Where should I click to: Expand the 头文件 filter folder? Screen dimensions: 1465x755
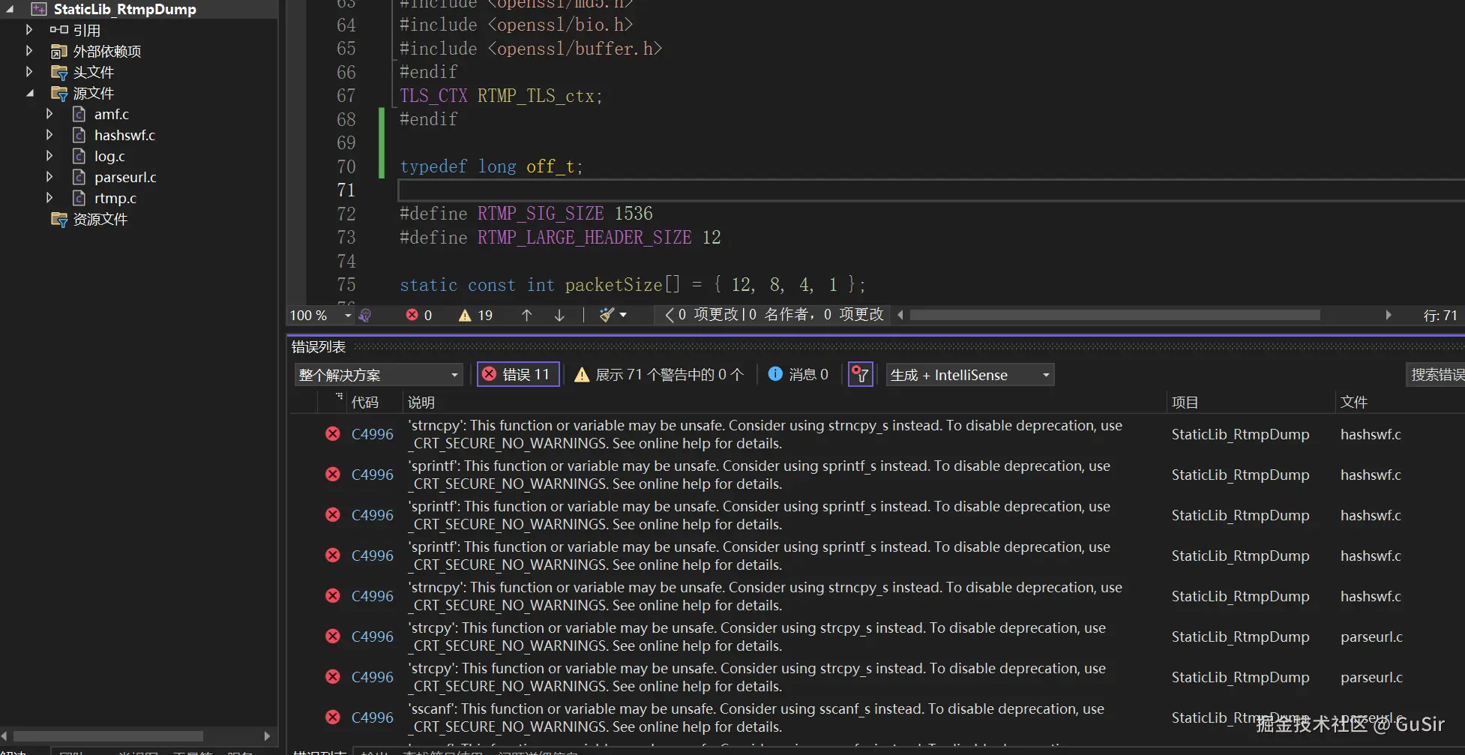[x=28, y=72]
